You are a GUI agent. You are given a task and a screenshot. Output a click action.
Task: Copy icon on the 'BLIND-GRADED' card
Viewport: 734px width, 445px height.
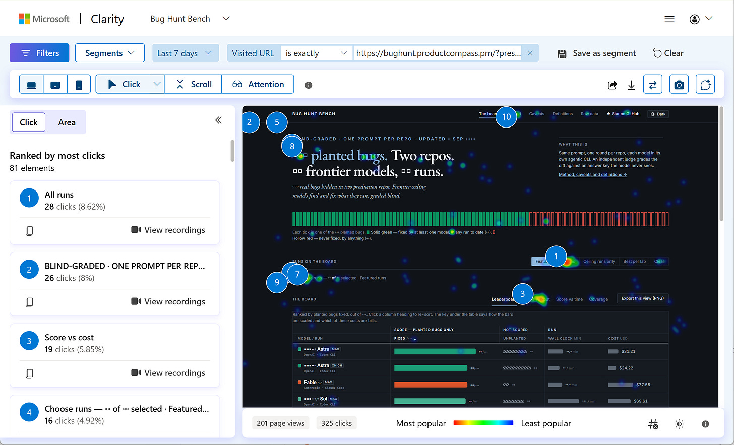tap(29, 302)
